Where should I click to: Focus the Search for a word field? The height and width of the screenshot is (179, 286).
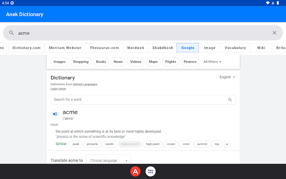tap(143, 100)
